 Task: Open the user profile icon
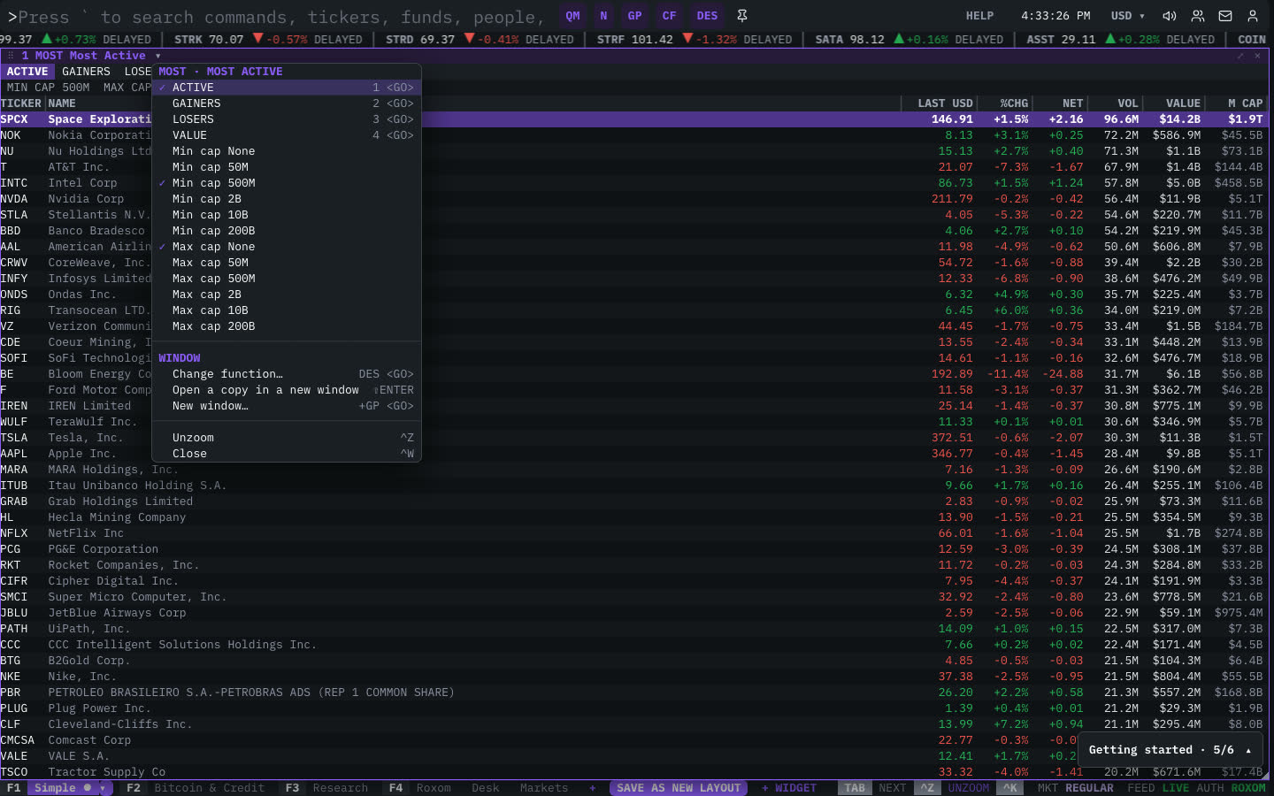coord(1253,16)
